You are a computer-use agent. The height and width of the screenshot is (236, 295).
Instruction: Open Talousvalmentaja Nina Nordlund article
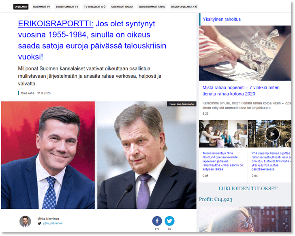223,161
